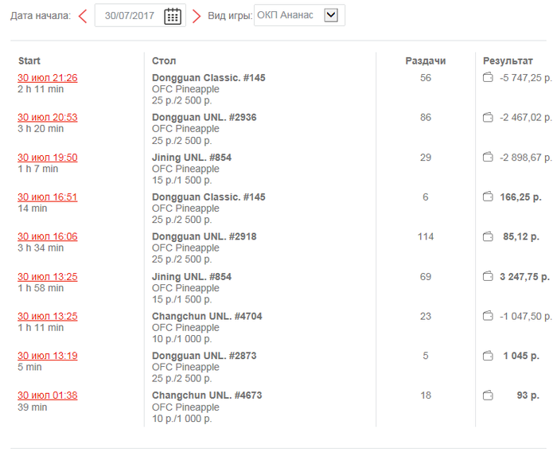This screenshot has height=460, width=557.
Task: Click wallet icon beside -5 747,25 р.
Action: 488,77
